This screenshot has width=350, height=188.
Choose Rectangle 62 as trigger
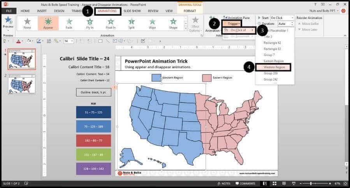[x=272, y=43]
